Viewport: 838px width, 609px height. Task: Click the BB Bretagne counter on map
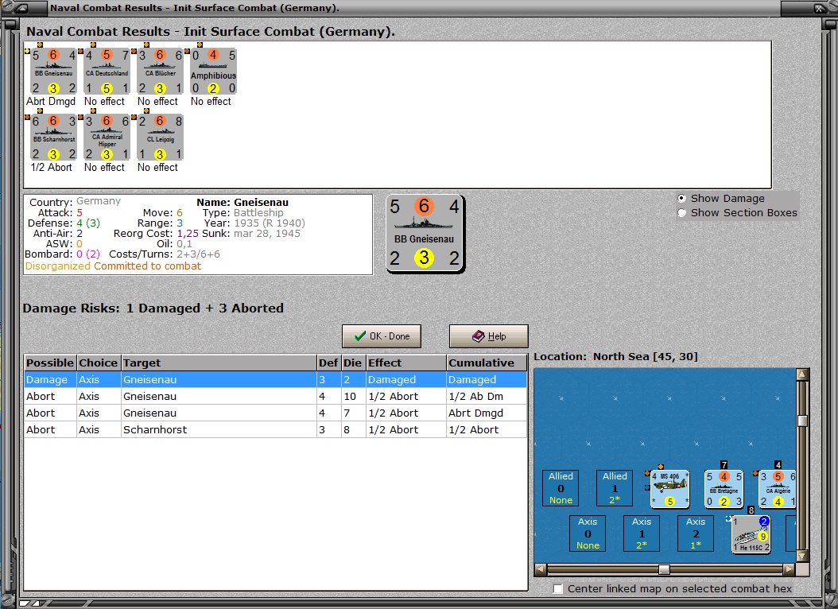(x=724, y=489)
